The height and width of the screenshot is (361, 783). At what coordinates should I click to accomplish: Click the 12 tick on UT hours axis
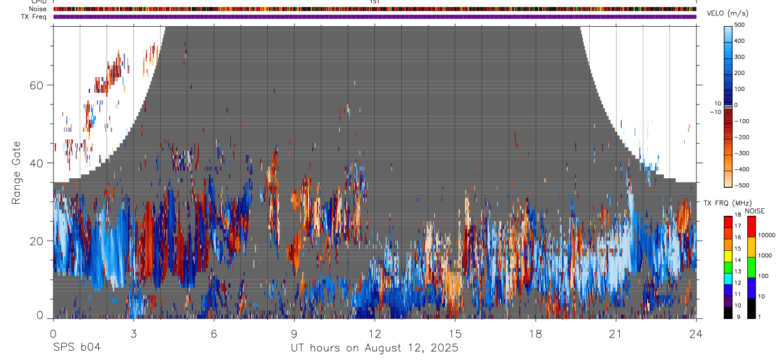click(375, 334)
